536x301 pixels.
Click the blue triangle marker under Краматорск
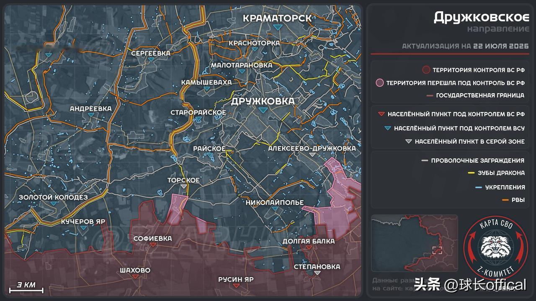click(277, 27)
